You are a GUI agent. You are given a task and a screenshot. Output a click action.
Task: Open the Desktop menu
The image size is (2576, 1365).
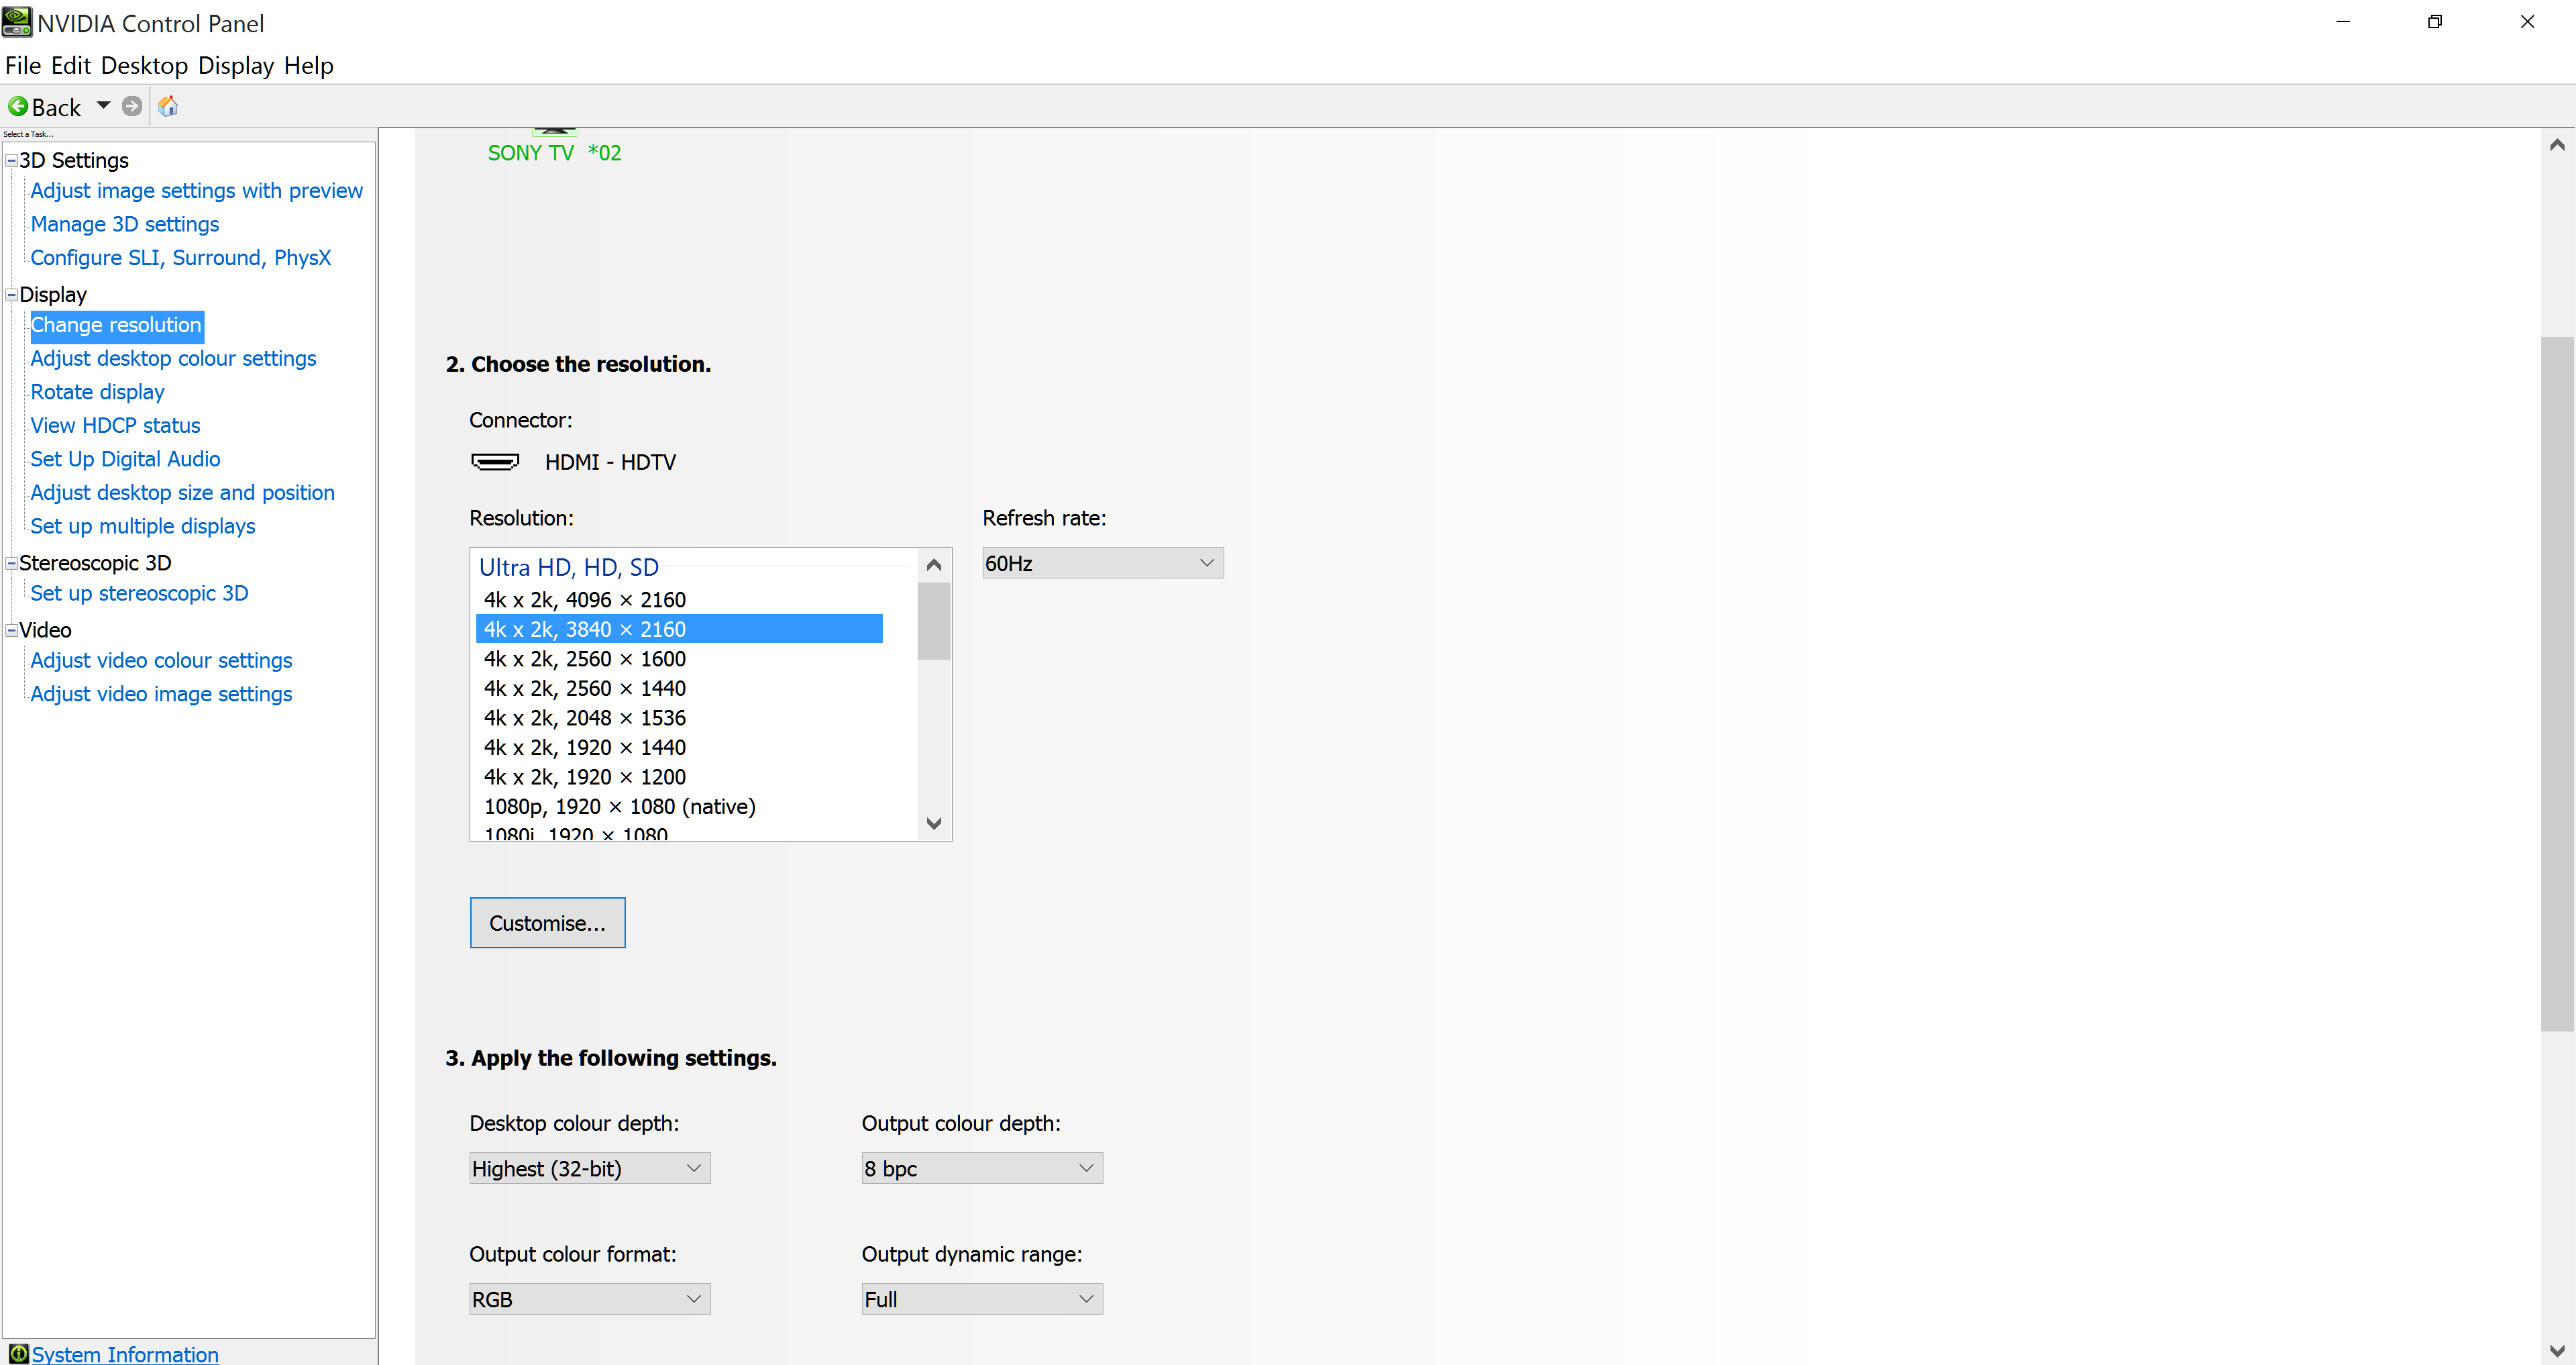[144, 66]
